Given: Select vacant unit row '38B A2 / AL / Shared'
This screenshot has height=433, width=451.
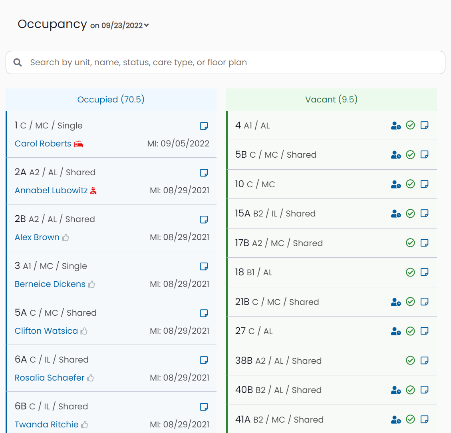Looking at the screenshot, I should point(332,361).
